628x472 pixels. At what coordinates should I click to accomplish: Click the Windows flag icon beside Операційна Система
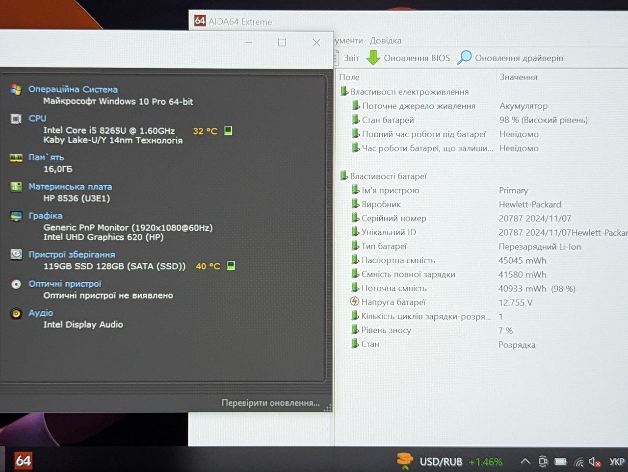pyautogui.click(x=16, y=90)
